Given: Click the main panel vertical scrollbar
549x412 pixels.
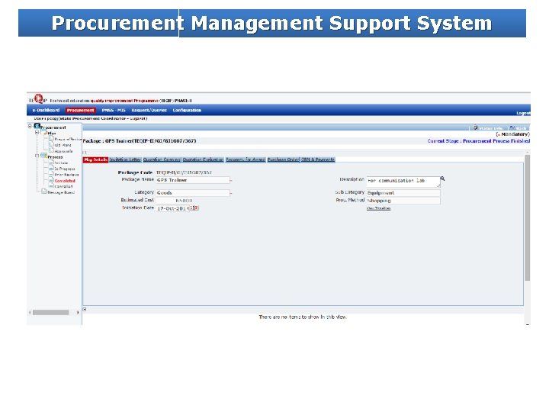Looking at the screenshot, I should (x=528, y=217).
